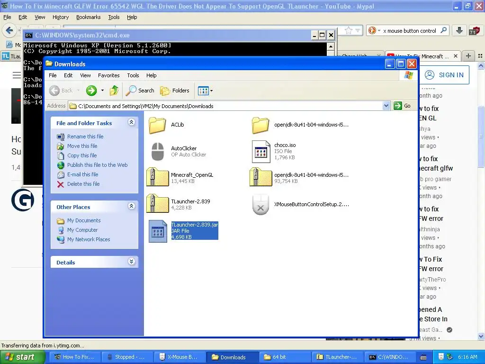485x364 pixels.
Task: Switch to Stopped taskbar button
Action: (127, 357)
